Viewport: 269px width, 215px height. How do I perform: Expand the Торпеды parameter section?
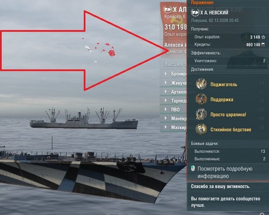[173, 101]
